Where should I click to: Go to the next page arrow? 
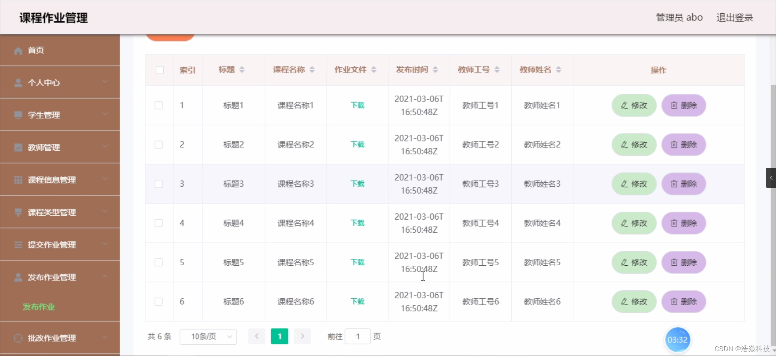302,336
